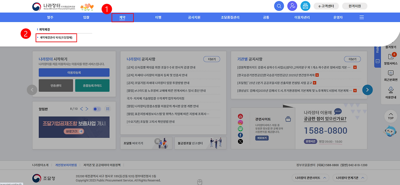Click 더보기 in 기관별 공지사항
The image size is (400, 185).
pyautogui.click(x=352, y=59)
